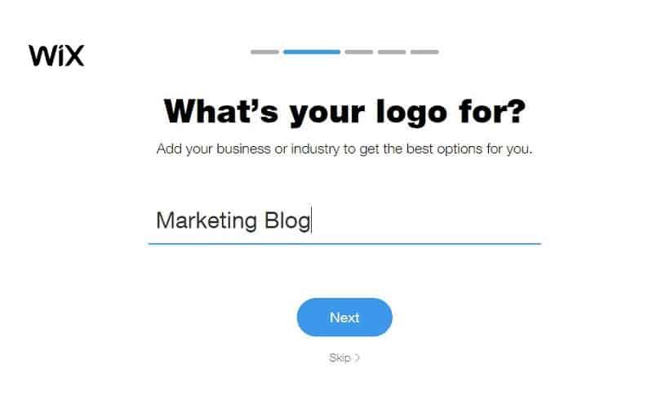This screenshot has height=405, width=653.
Task: Focus the logo purpose text field
Action: coord(344,221)
